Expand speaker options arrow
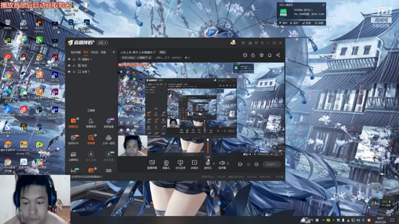Image resolution: width=399 pixels, height=224 pixels. (x=228, y=163)
